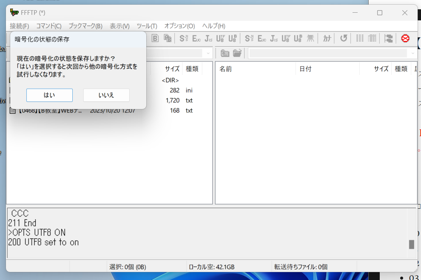This screenshot has width=421, height=280.
Task: Select automatic transfer mode icon beside B
Action: point(168,38)
